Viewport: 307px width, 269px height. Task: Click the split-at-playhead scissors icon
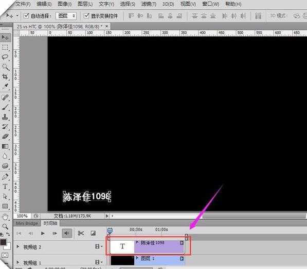pos(81,233)
